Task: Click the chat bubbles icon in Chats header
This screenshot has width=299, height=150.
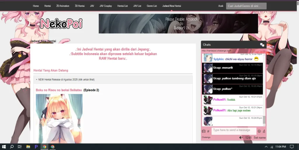Action: (262, 45)
